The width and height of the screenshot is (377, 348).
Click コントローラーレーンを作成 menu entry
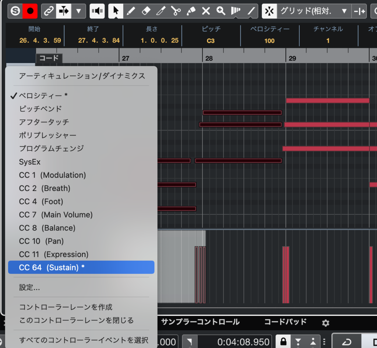click(66, 307)
